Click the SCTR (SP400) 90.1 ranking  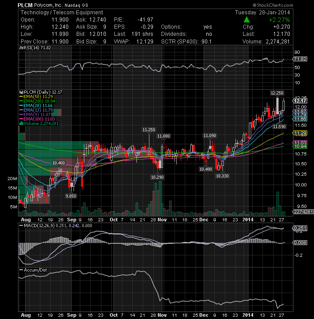tap(186, 42)
